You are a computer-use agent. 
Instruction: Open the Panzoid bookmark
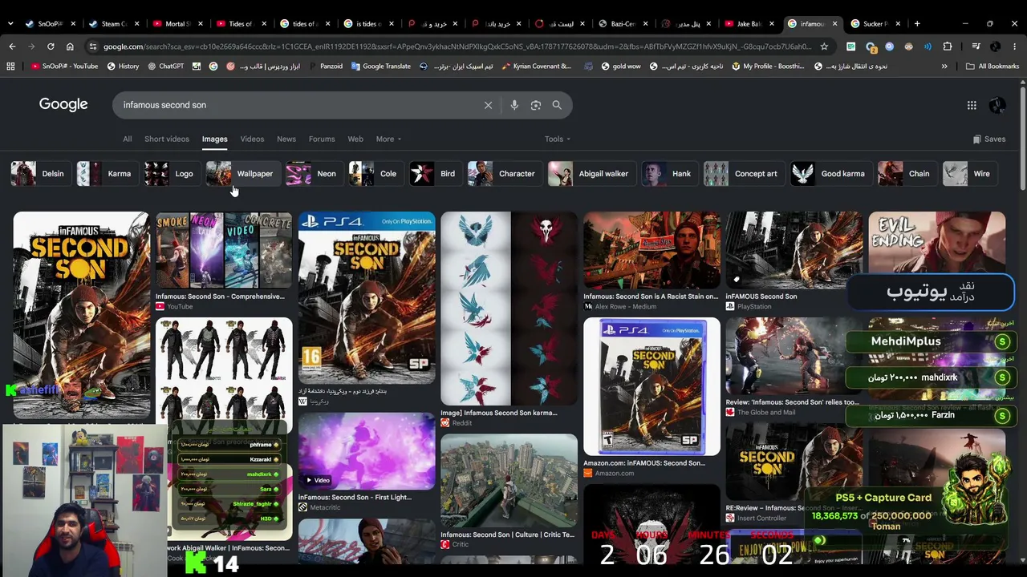pyautogui.click(x=324, y=67)
